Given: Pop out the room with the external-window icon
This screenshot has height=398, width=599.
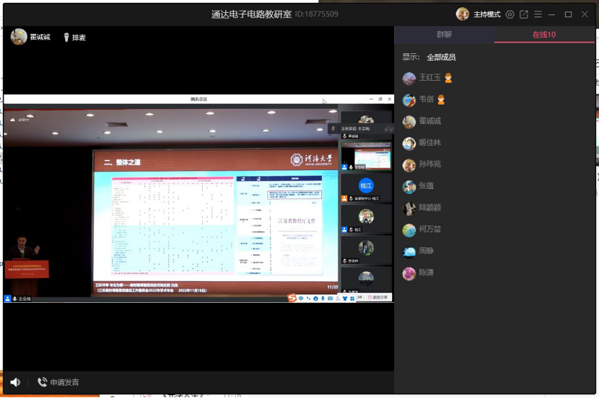Looking at the screenshot, I should point(524,14).
